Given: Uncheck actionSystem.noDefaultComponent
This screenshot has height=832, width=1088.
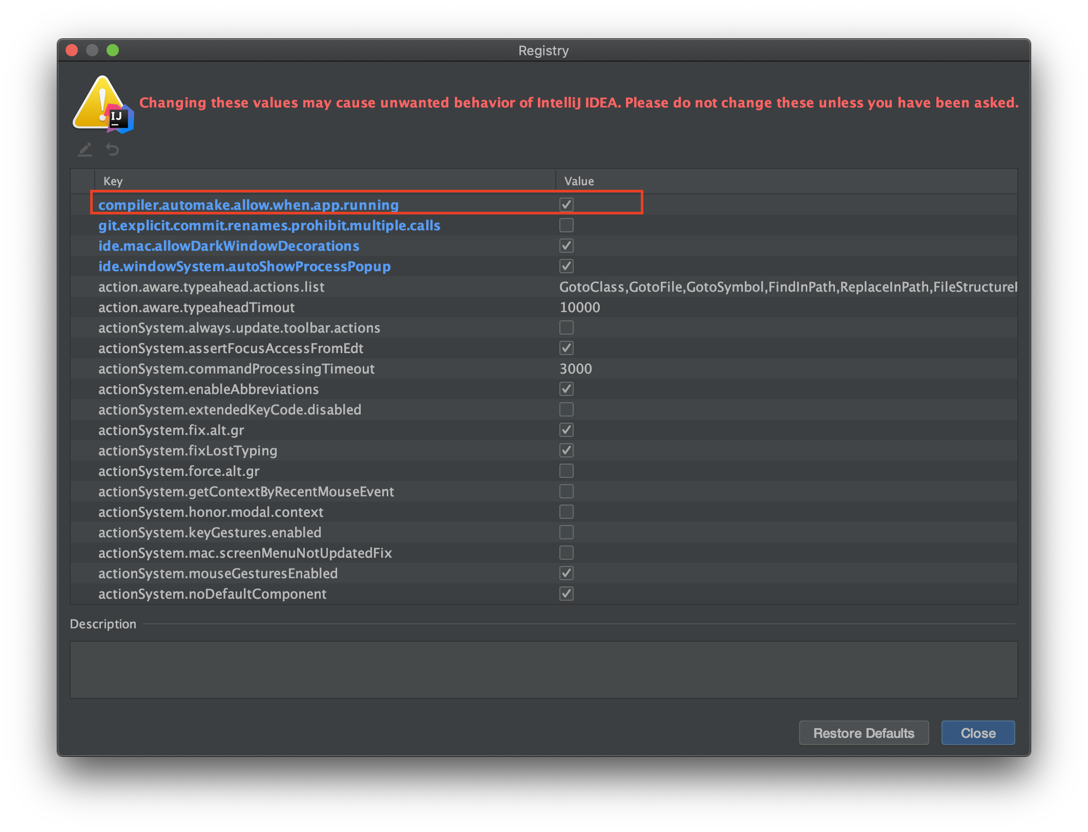Looking at the screenshot, I should click(566, 594).
